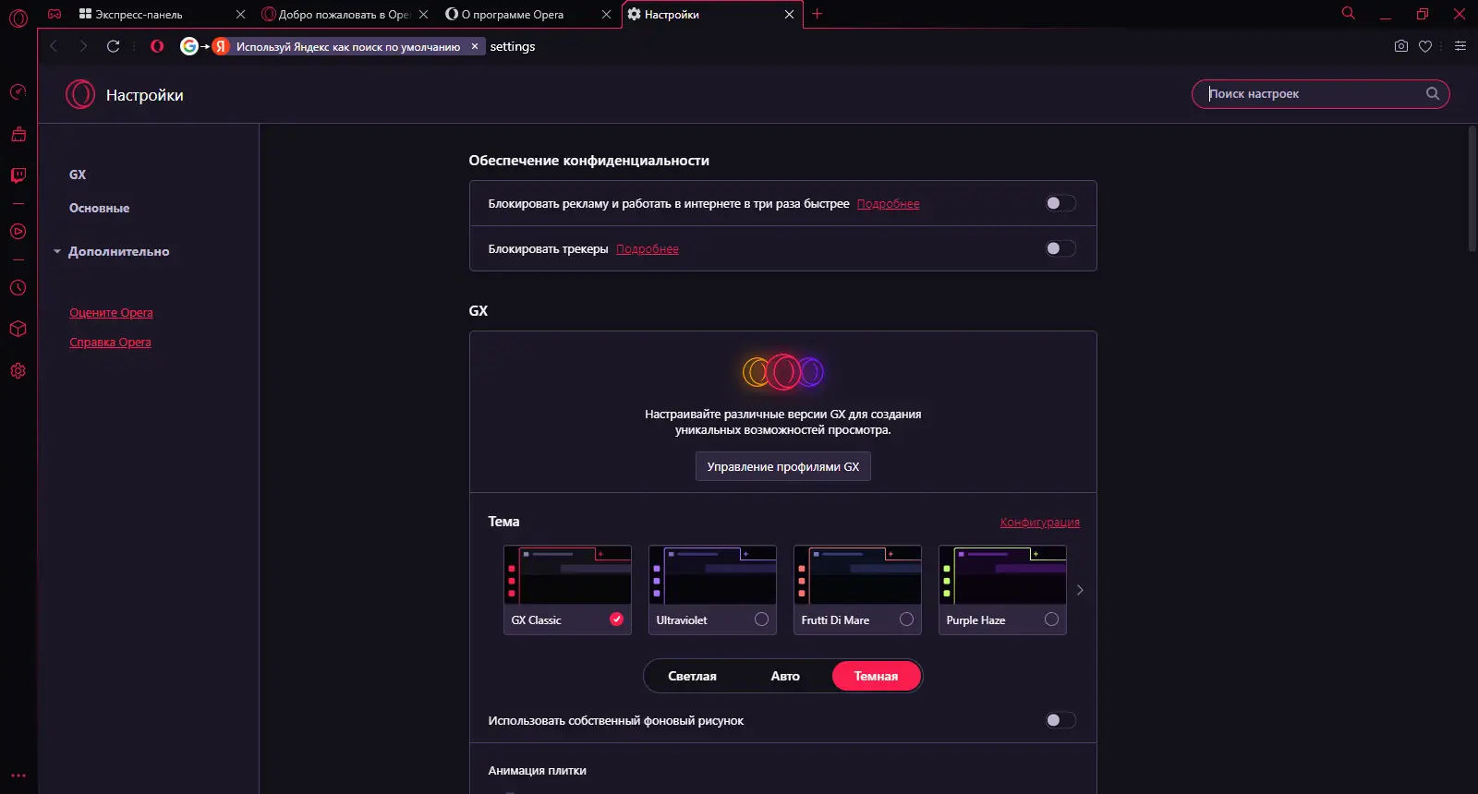Close the Настройки tab

(789, 14)
